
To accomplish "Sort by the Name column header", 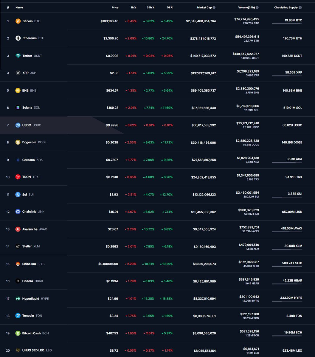I will (19, 8).
